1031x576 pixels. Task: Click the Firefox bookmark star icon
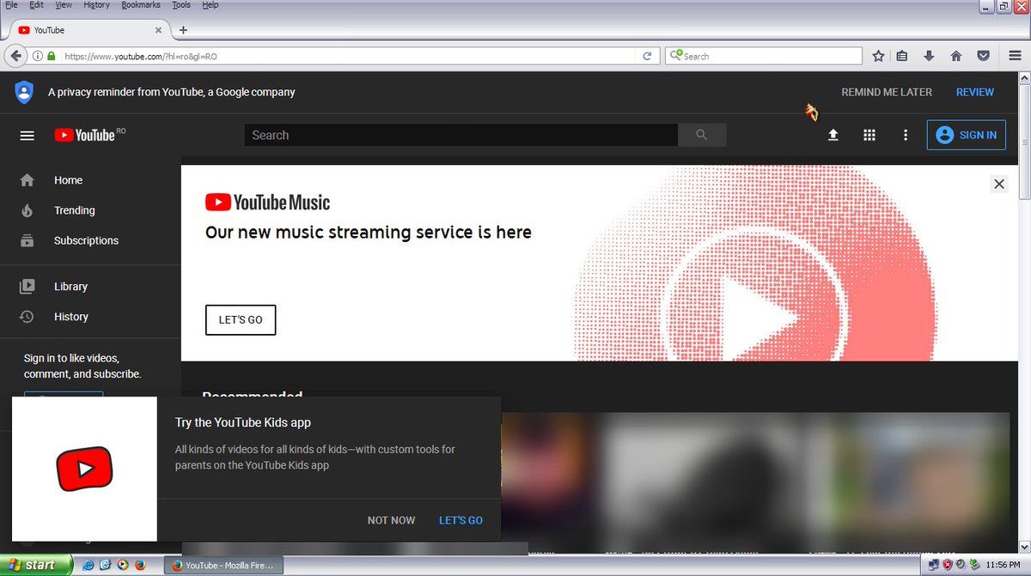(x=878, y=56)
